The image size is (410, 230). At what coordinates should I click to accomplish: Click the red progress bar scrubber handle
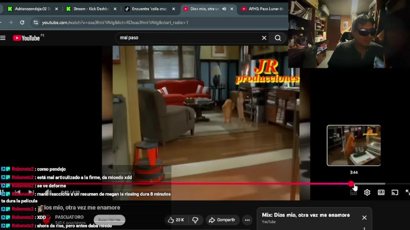click(351, 184)
